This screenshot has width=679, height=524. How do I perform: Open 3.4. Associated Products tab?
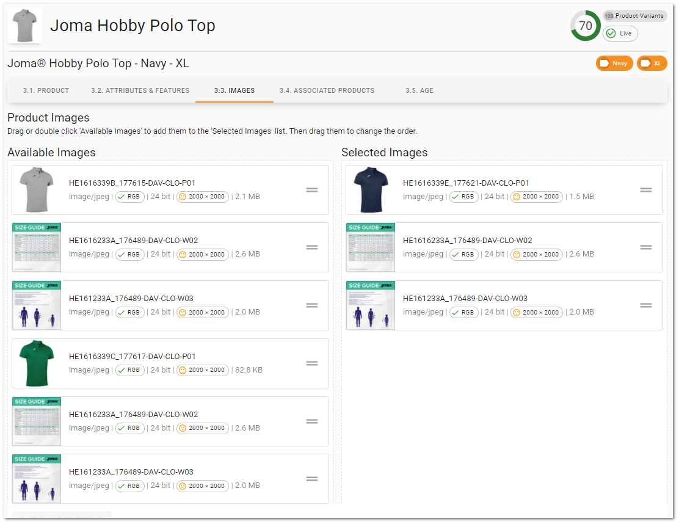327,90
